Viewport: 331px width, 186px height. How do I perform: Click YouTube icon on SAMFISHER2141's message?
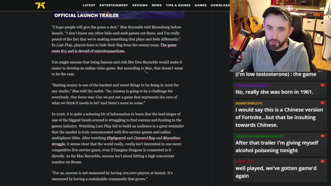coord(322,103)
